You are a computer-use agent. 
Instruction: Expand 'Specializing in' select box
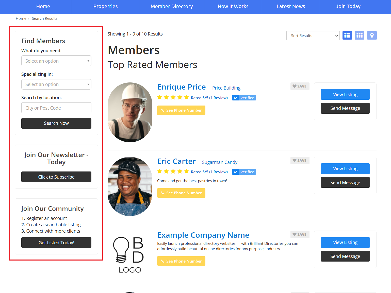tap(56, 84)
